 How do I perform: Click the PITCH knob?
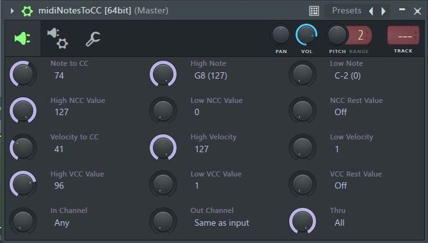[337, 35]
